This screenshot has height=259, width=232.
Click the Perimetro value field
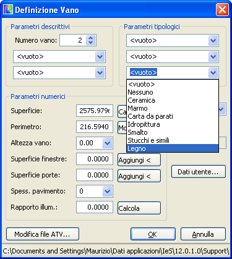(x=95, y=127)
